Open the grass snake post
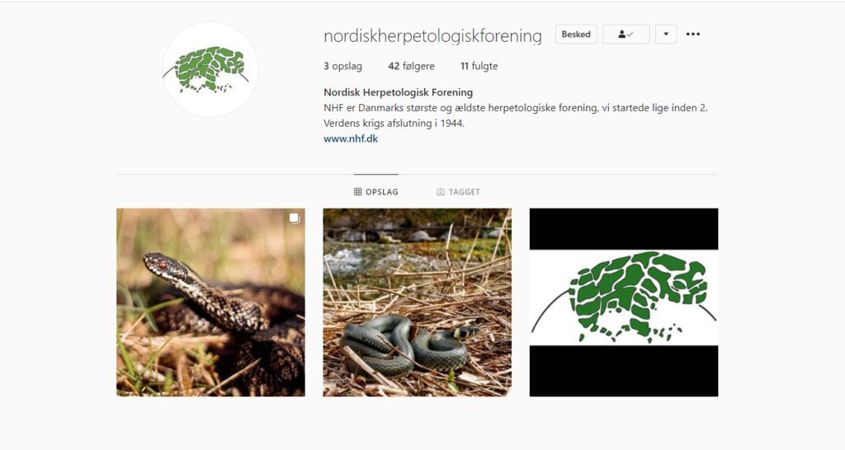The image size is (845, 450). [417, 302]
